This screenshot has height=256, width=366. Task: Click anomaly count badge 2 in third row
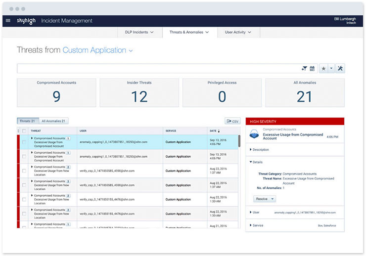pyautogui.click(x=68, y=167)
